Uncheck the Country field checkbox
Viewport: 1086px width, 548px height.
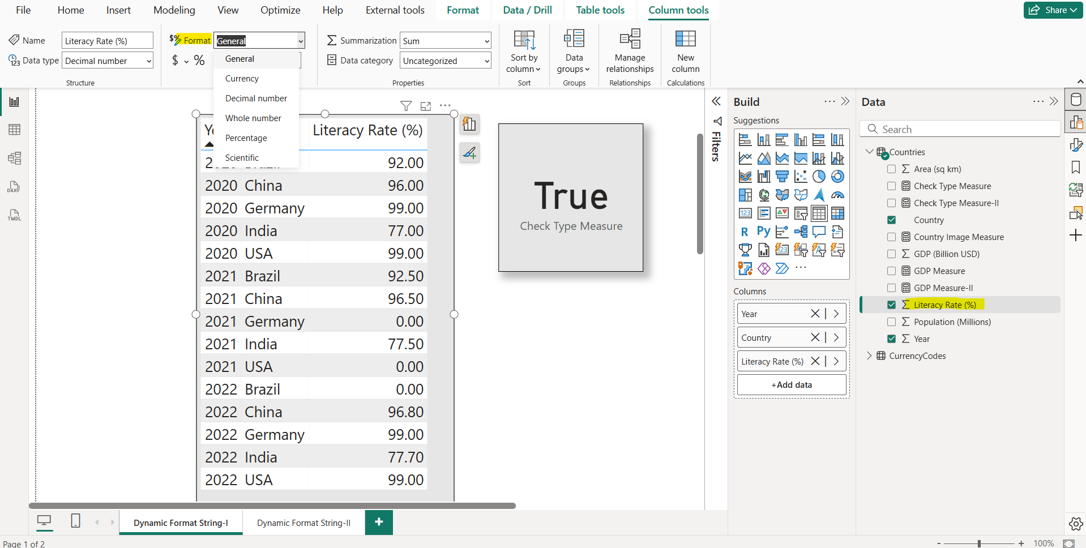tap(892, 220)
